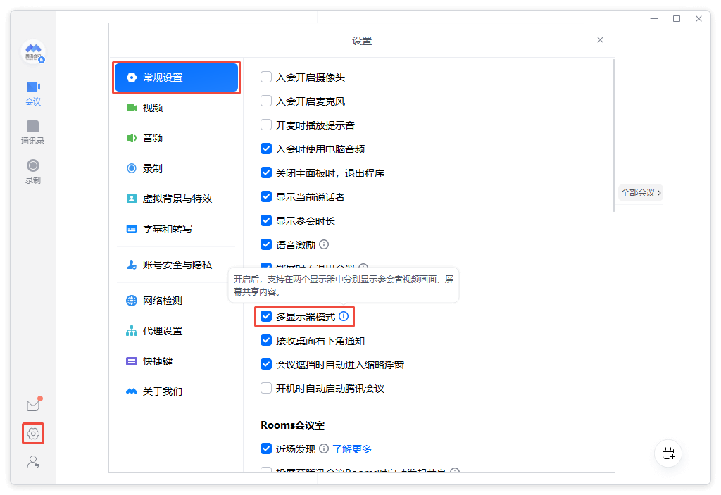Open 虚拟背景与特效 settings tab
This screenshot has height=495, width=721.
(x=177, y=199)
